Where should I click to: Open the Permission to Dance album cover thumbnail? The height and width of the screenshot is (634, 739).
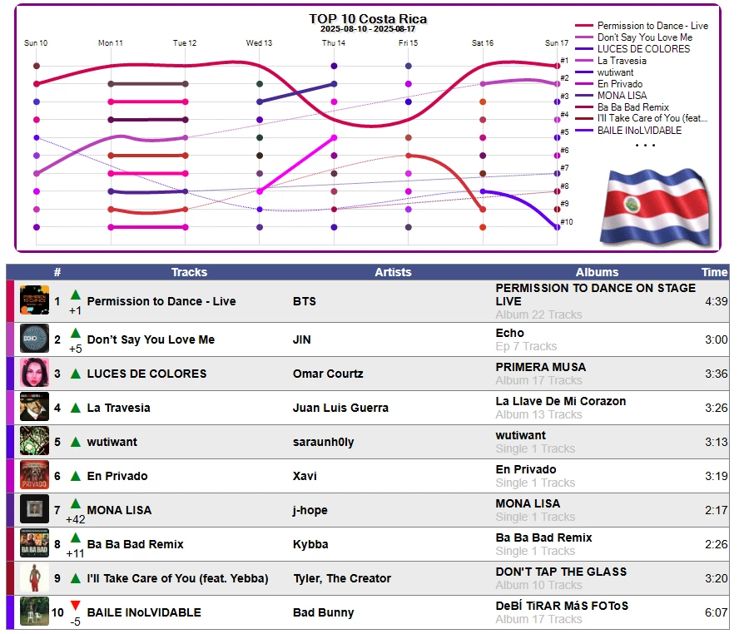coord(34,300)
